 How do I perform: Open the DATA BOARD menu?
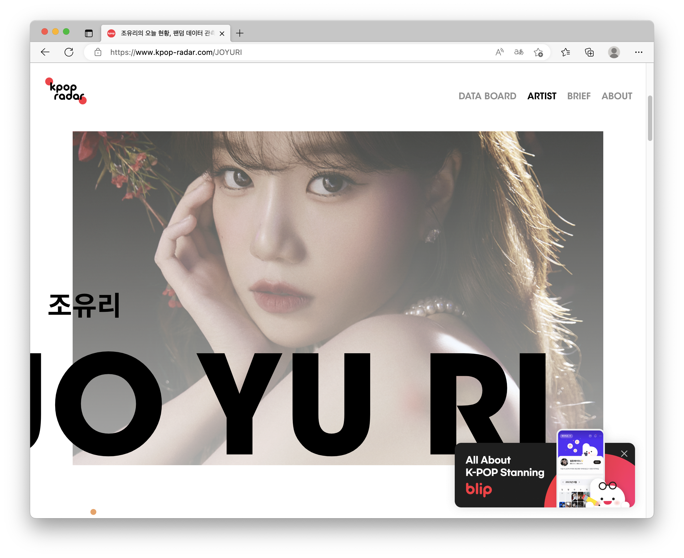(x=487, y=96)
